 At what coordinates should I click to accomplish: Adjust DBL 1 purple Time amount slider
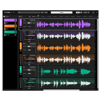point(29,35)
